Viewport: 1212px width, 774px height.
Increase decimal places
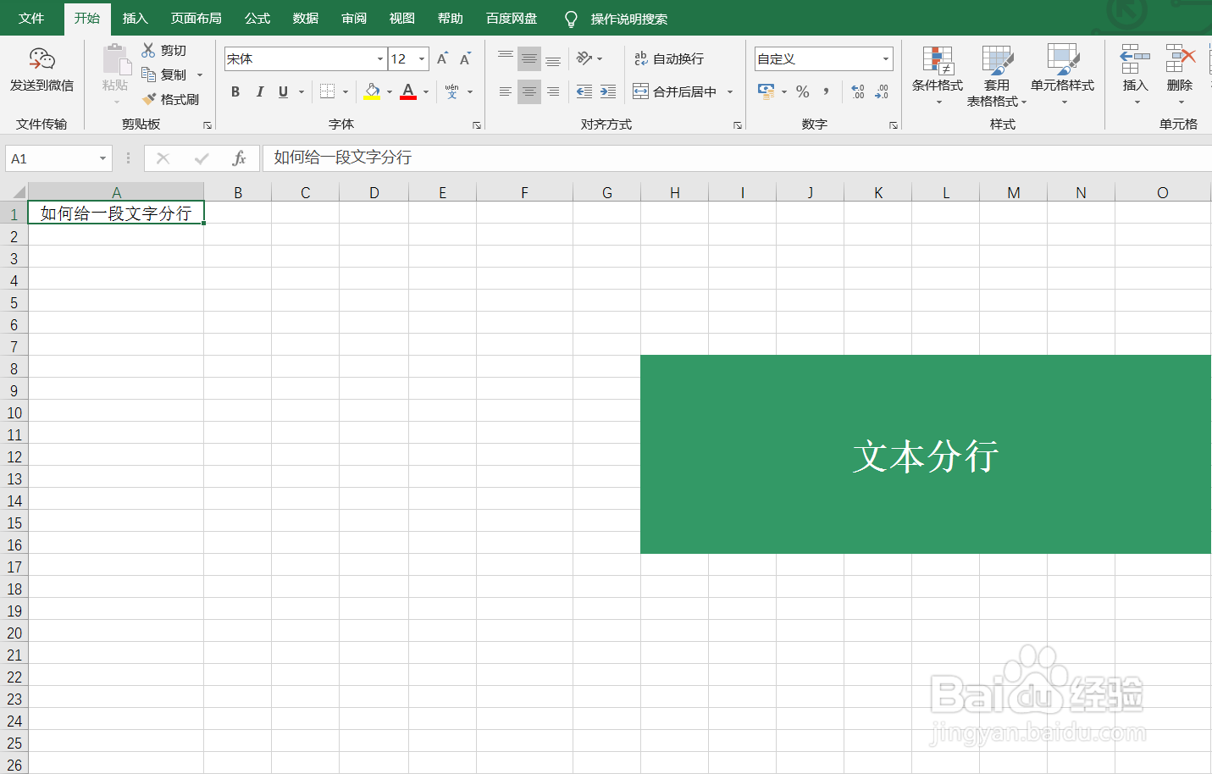[x=858, y=91]
